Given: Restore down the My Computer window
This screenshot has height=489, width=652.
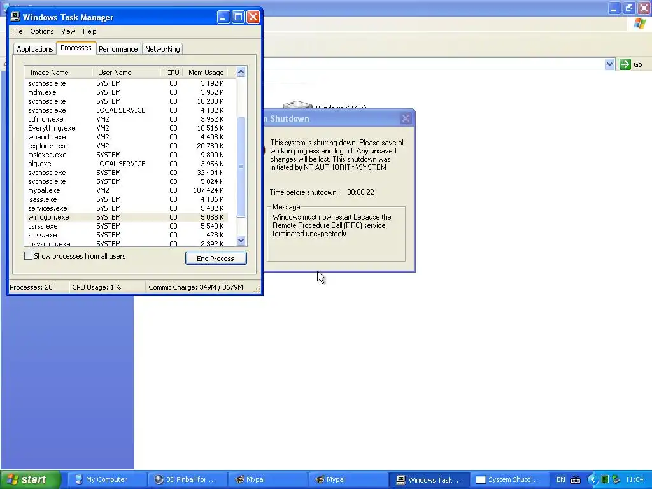Looking at the screenshot, I should point(628,8).
